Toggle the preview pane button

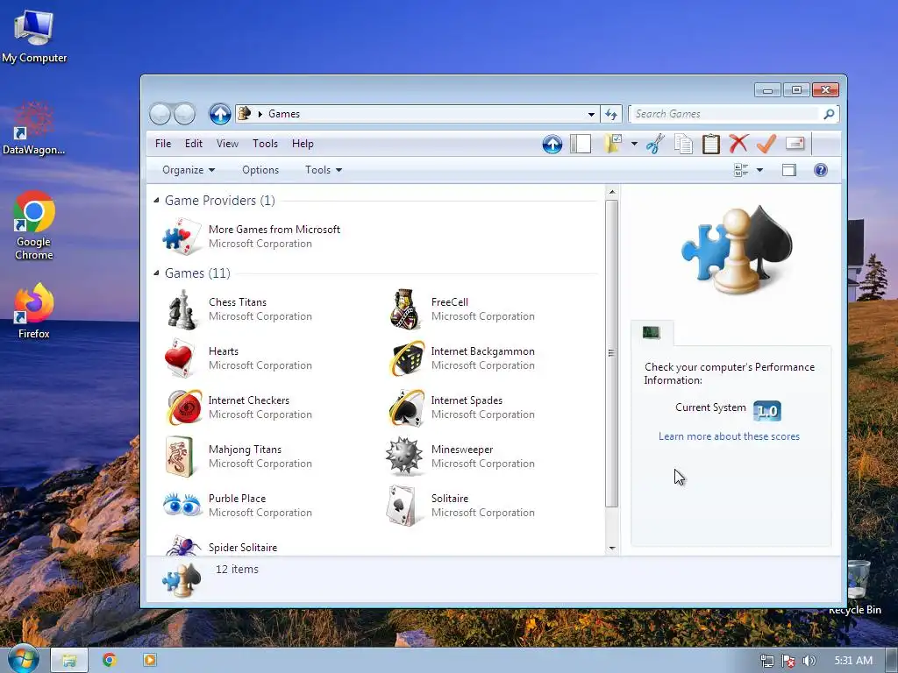click(789, 170)
